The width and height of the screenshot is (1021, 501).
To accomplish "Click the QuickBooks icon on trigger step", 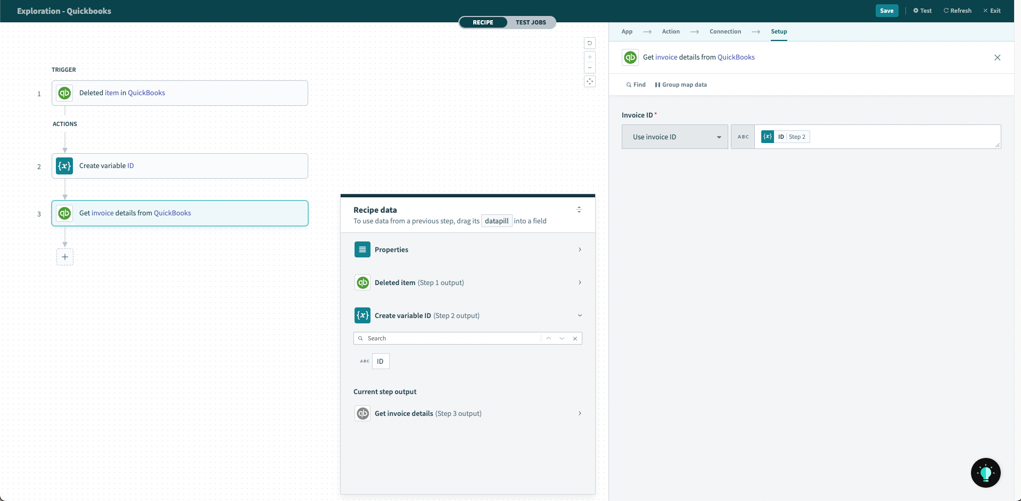I will coord(65,93).
